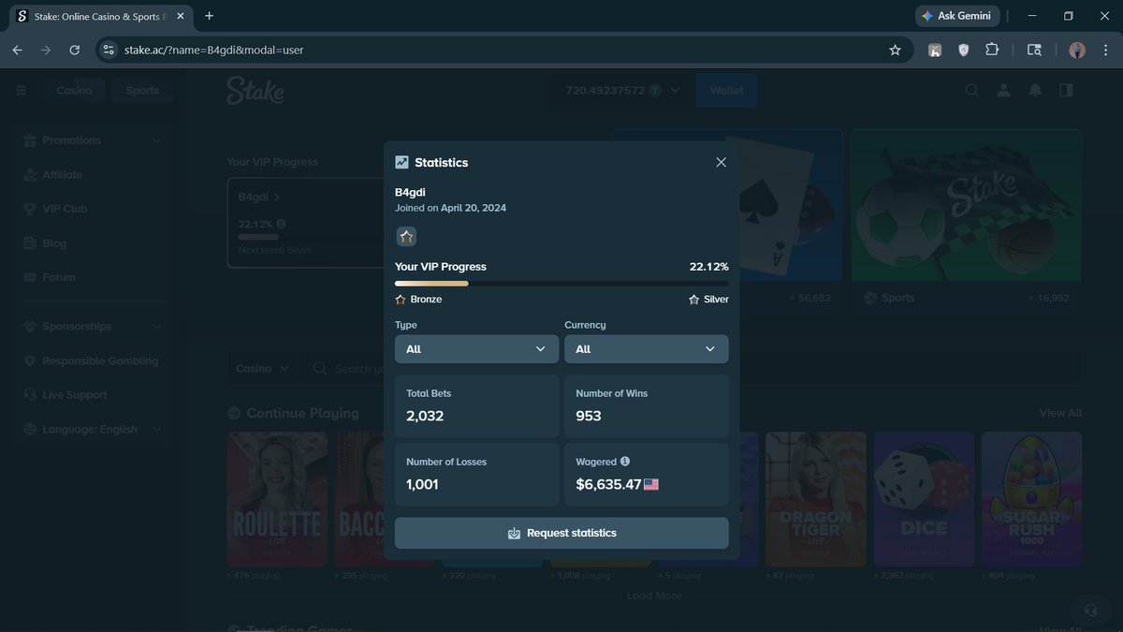Click the Statistics chart icon in header
1123x632 pixels.
coord(402,162)
